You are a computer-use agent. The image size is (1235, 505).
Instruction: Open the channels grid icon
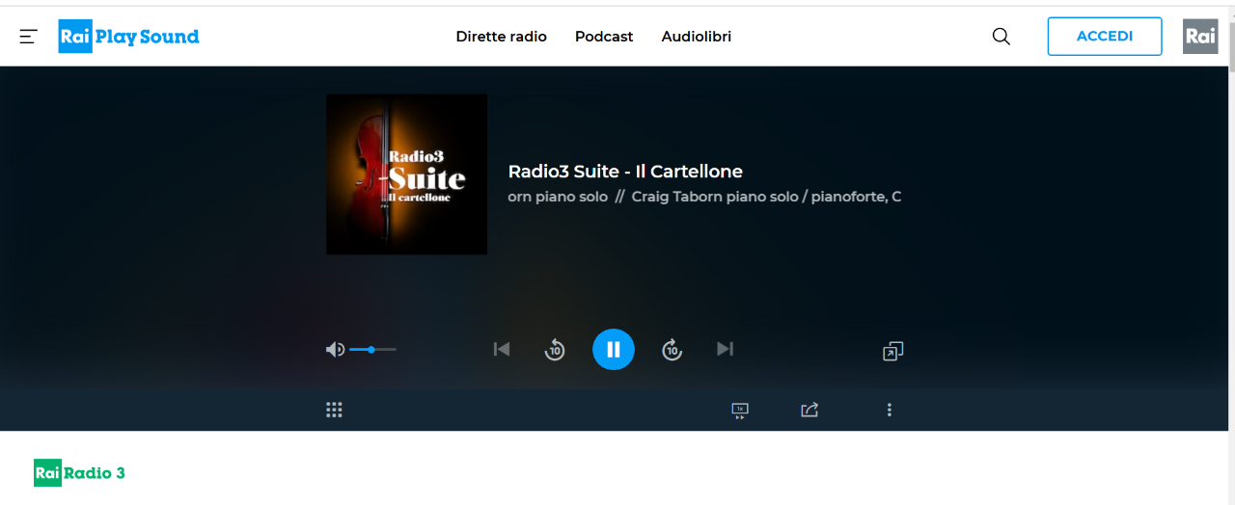(334, 410)
